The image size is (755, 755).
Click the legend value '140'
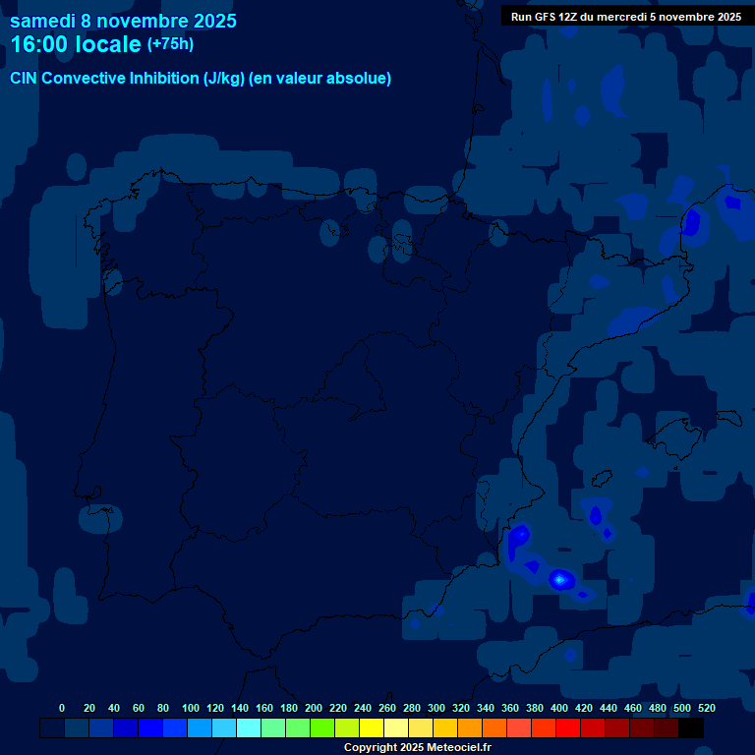click(x=240, y=708)
